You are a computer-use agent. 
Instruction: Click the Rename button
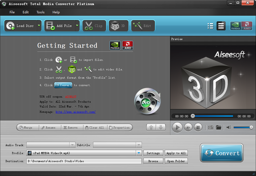coord(50,127)
